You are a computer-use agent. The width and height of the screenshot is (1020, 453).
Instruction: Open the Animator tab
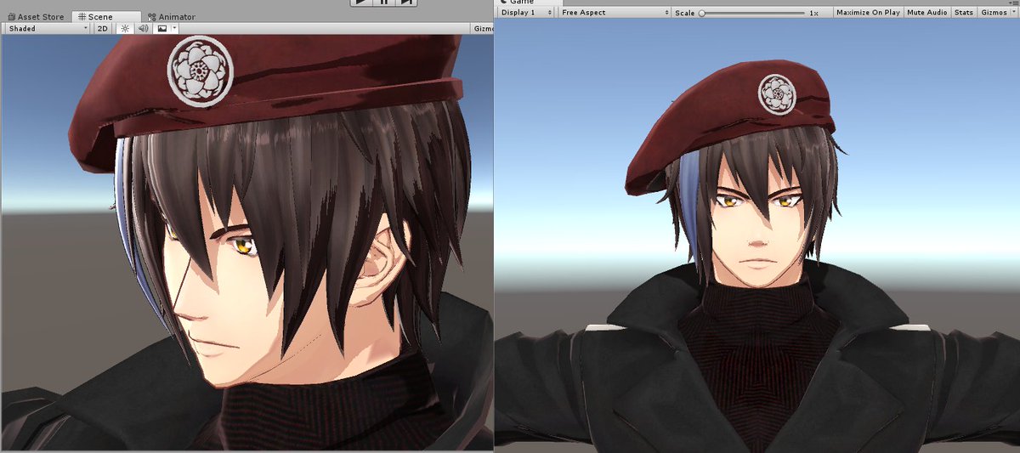[171, 16]
